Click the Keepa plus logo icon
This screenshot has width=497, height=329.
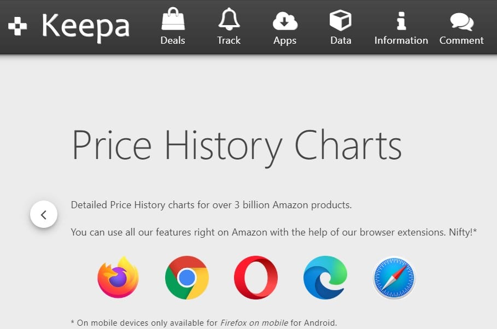coord(17,26)
